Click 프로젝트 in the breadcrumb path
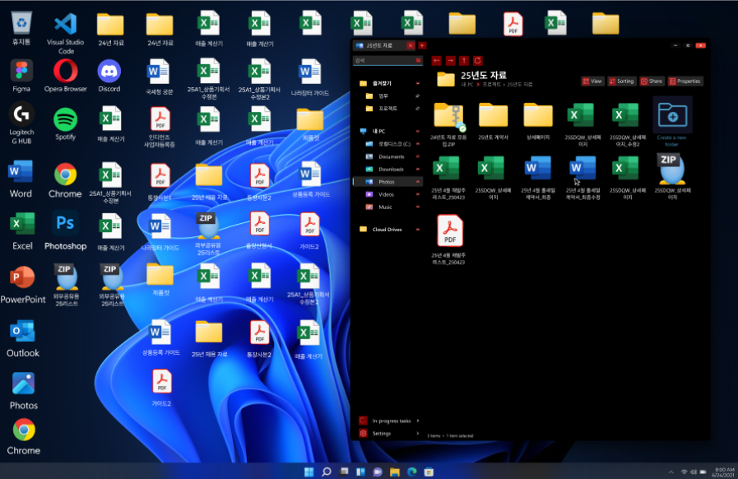738x479 pixels. pyautogui.click(x=491, y=85)
